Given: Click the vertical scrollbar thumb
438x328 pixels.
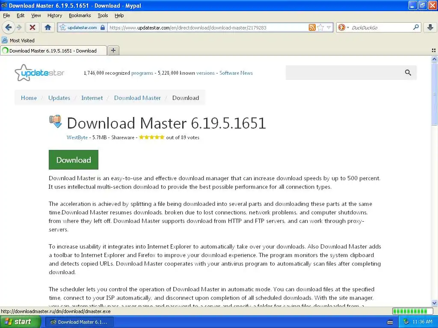Looking at the screenshot, I should [x=434, y=94].
